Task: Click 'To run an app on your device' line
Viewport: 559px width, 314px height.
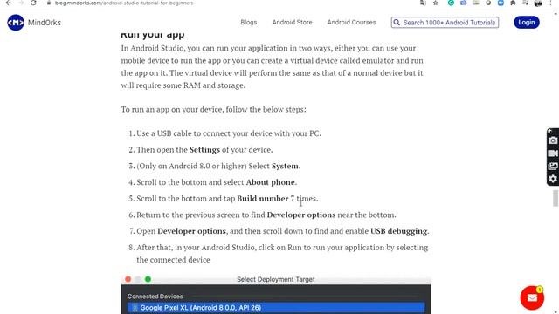Action: pos(213,109)
